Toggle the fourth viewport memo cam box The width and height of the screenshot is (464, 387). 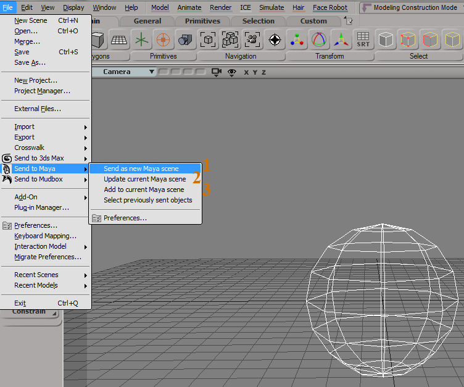click(x=201, y=72)
